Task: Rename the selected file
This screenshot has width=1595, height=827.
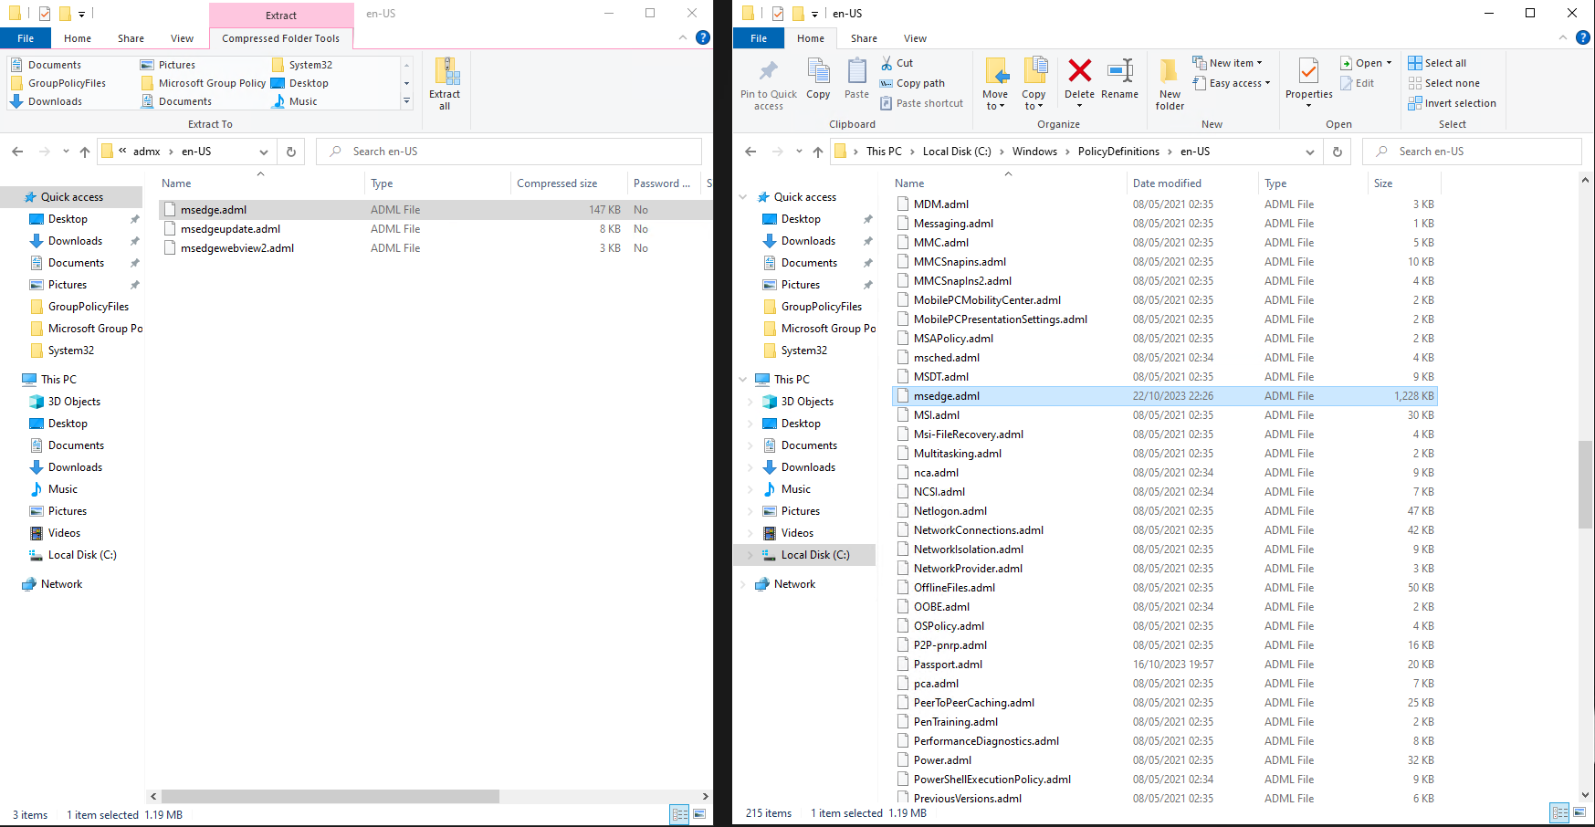Action: coord(1120,78)
